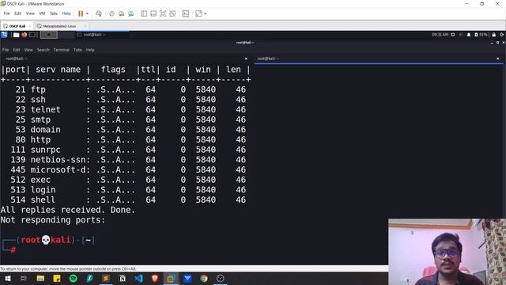Lock the screen with the padlock icon
Viewport: 506px width, 285px height.
pos(493,35)
